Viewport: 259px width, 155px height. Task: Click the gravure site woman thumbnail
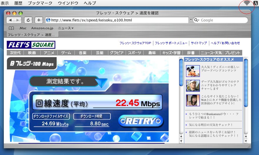[193, 100]
